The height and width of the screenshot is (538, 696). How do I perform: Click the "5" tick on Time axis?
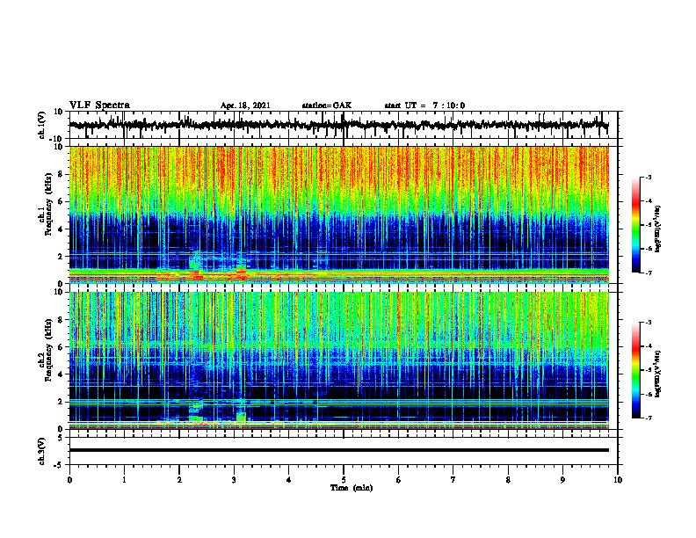coord(344,480)
